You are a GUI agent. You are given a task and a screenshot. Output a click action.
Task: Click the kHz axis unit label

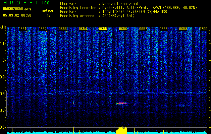coord(3,27)
